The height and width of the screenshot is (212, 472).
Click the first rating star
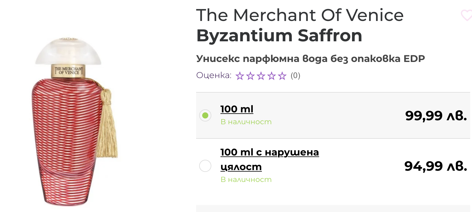[240, 76]
